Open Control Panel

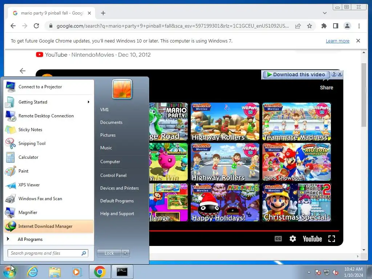113,175
